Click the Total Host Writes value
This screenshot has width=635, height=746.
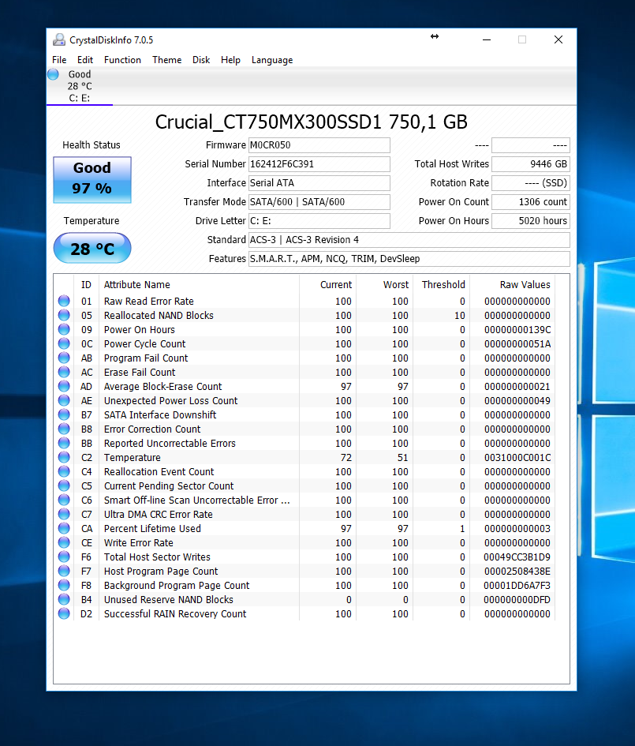(x=530, y=164)
